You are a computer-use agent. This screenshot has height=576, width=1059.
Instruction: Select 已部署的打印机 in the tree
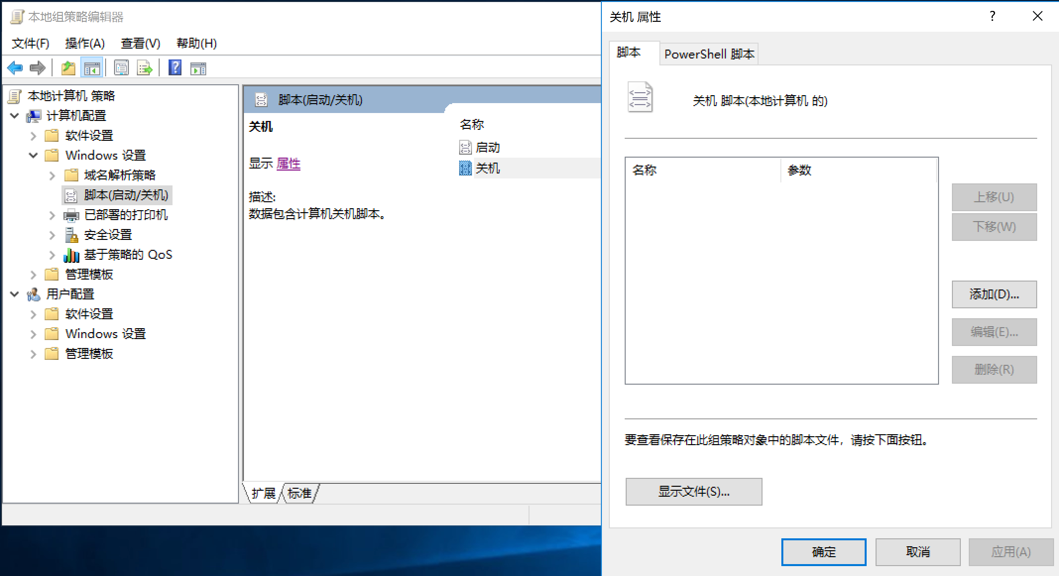[x=126, y=215]
